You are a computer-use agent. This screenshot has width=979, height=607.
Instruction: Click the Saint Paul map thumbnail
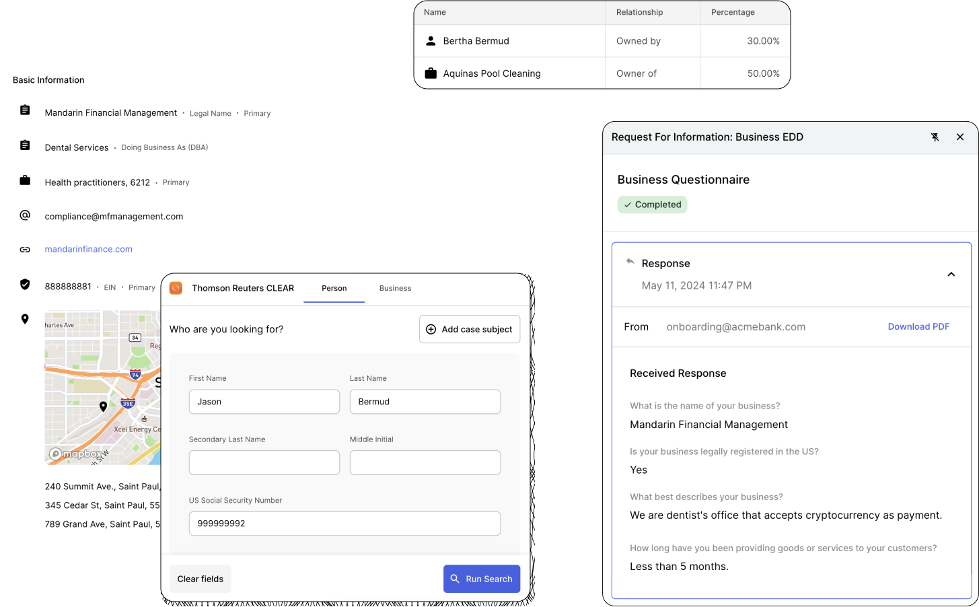pyautogui.click(x=103, y=388)
